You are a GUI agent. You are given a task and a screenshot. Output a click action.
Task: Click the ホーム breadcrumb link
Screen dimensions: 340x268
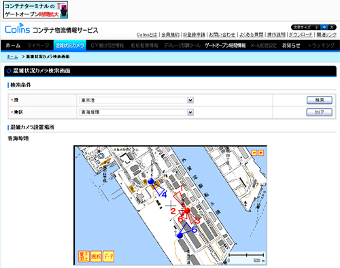pyautogui.click(x=12, y=56)
